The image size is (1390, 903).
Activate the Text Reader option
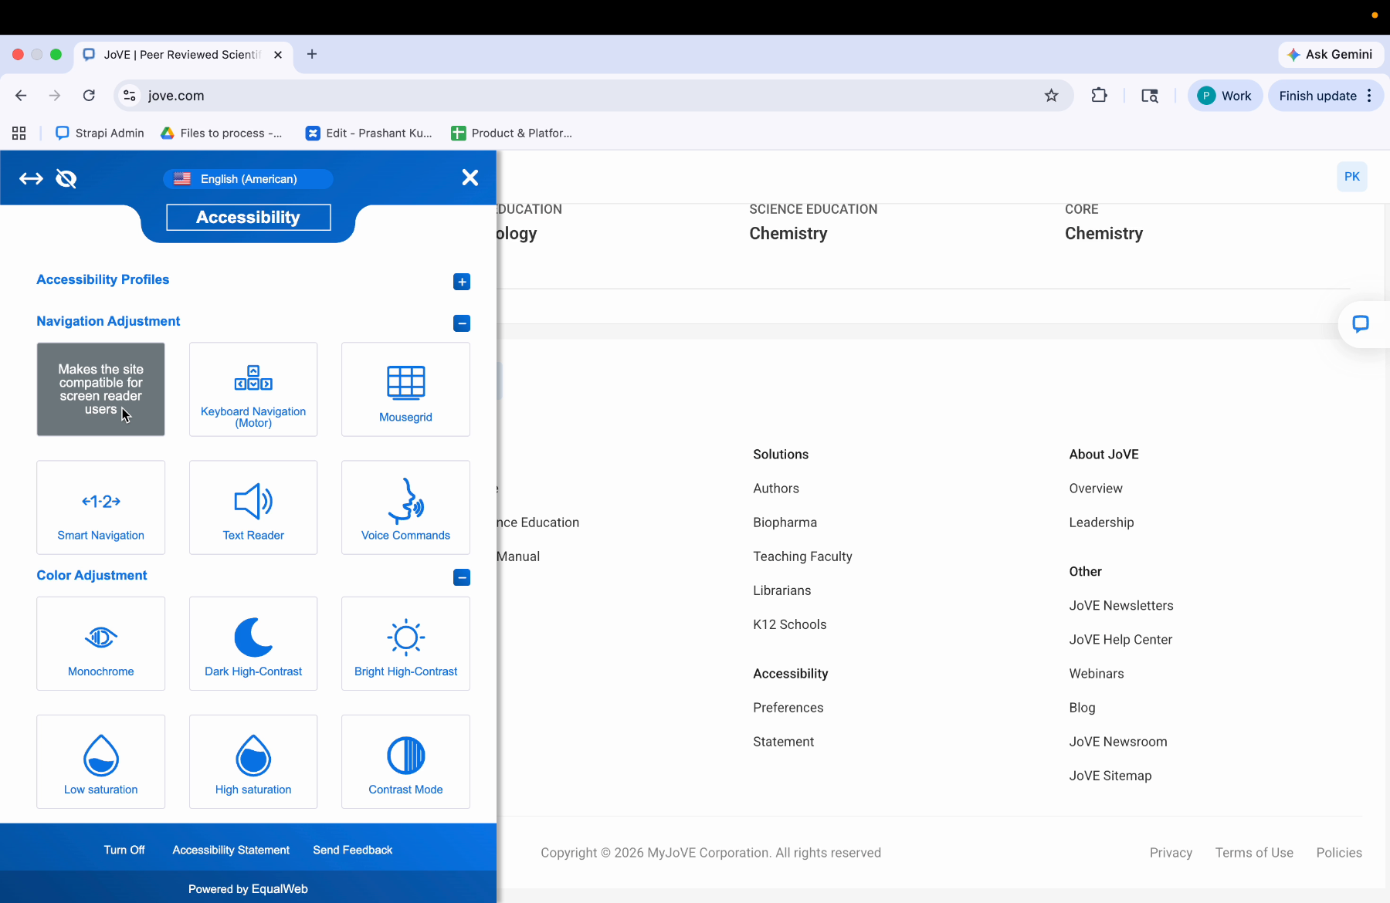pyautogui.click(x=253, y=507)
